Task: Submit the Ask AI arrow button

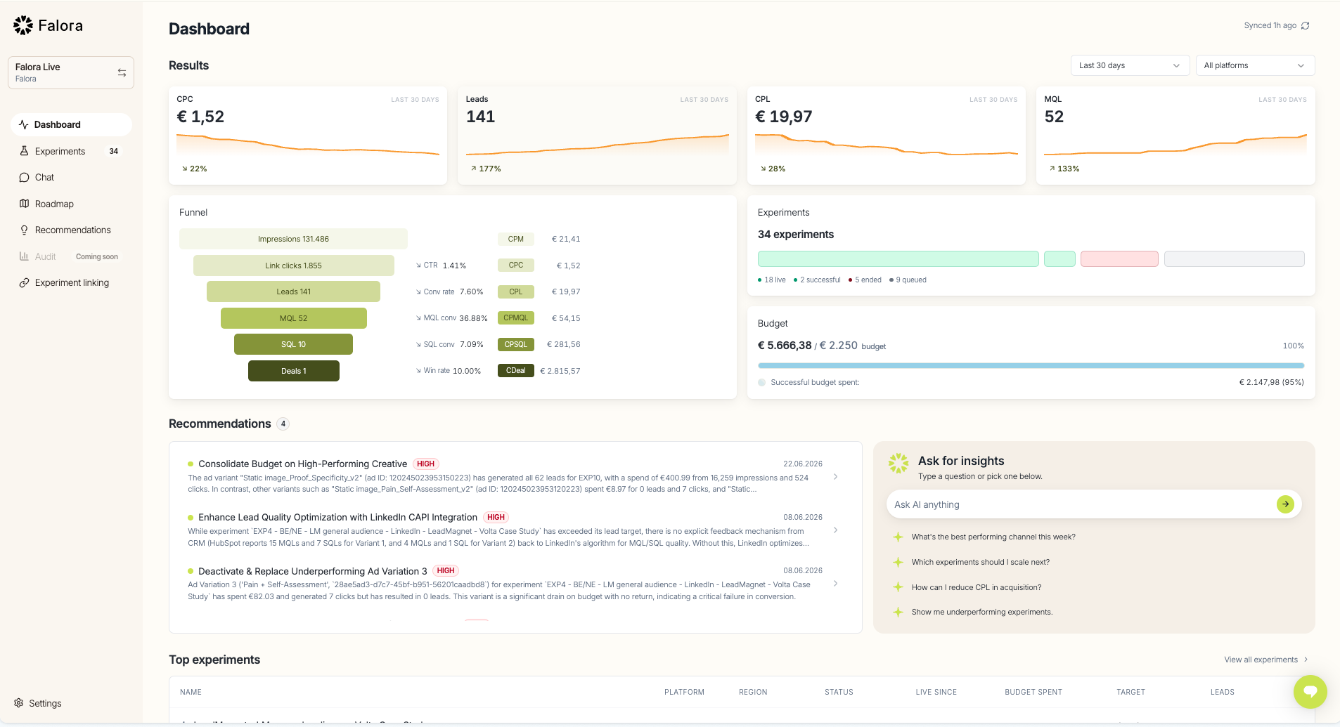Action: (1285, 504)
